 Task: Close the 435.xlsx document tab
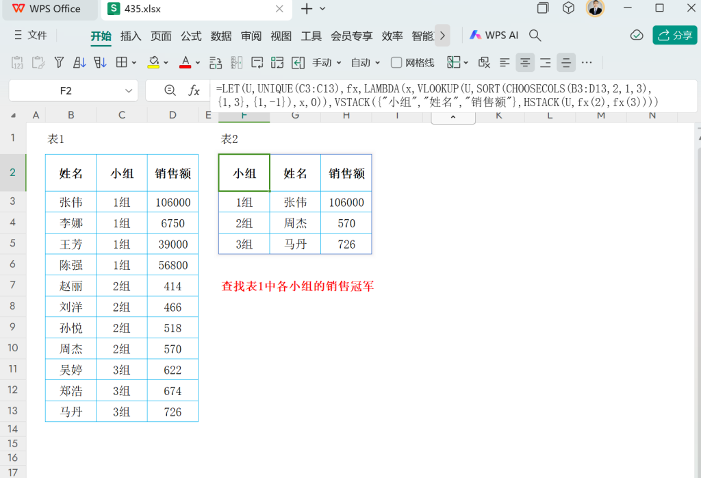click(279, 9)
